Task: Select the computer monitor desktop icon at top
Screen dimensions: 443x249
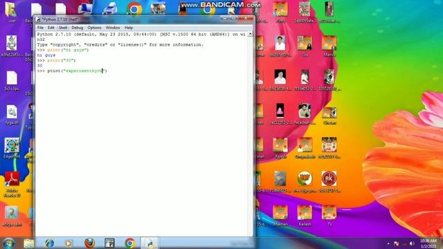Action: [x=85, y=9]
